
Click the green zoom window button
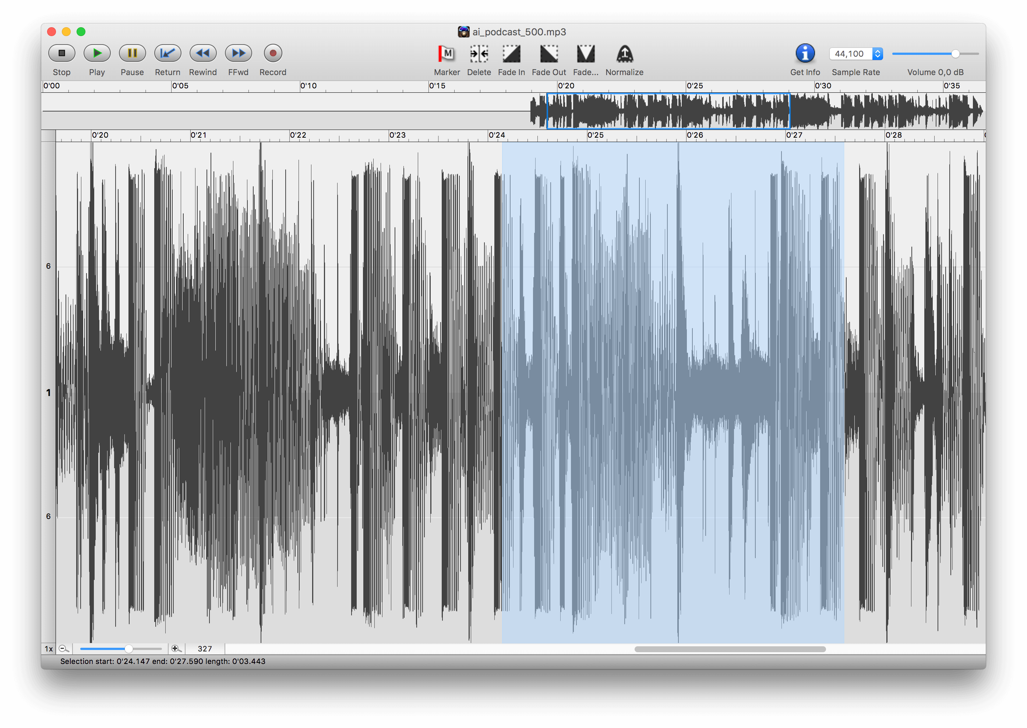81,31
